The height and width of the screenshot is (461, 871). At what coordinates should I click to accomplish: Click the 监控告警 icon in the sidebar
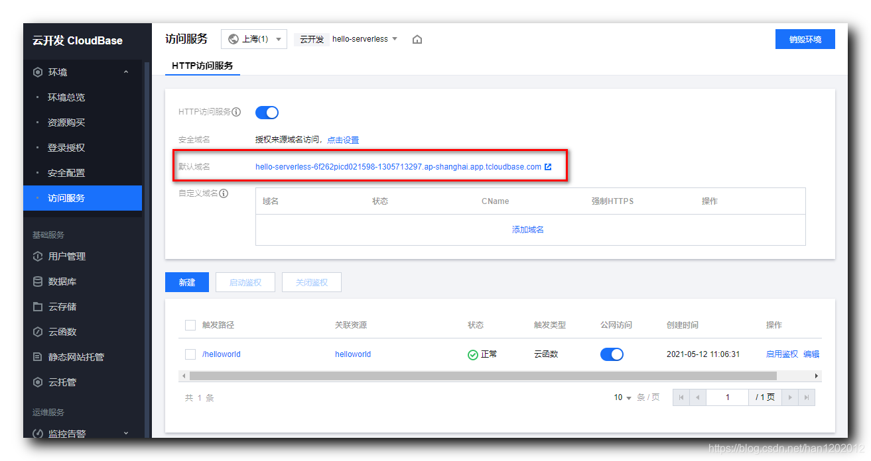click(38, 434)
